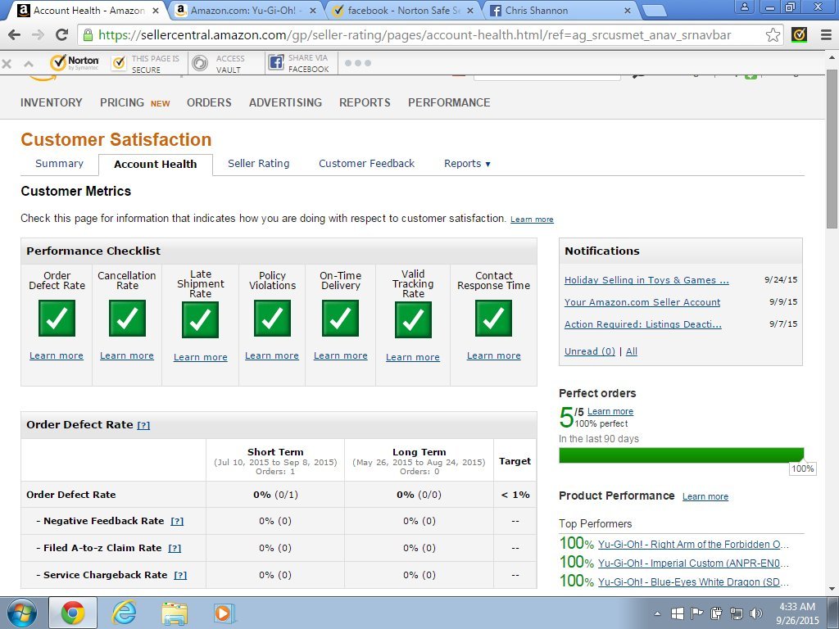Open the PERFORMANCE menu
This screenshot has width=839, height=629.
tap(449, 102)
